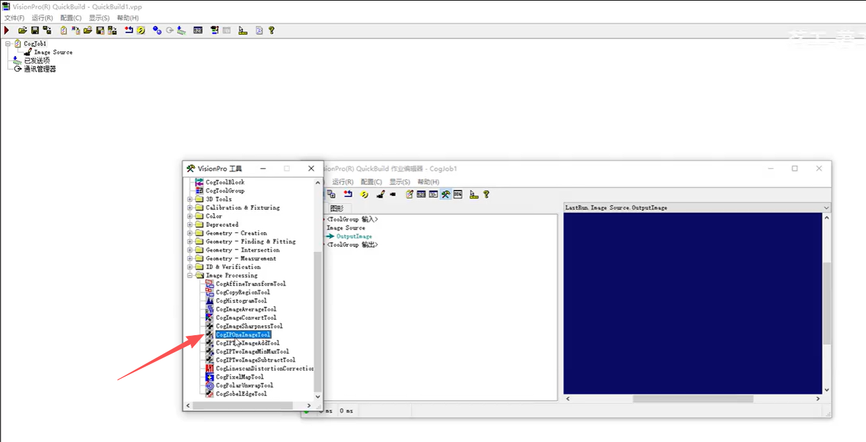Click open folder icon in main toolbar

click(22, 30)
